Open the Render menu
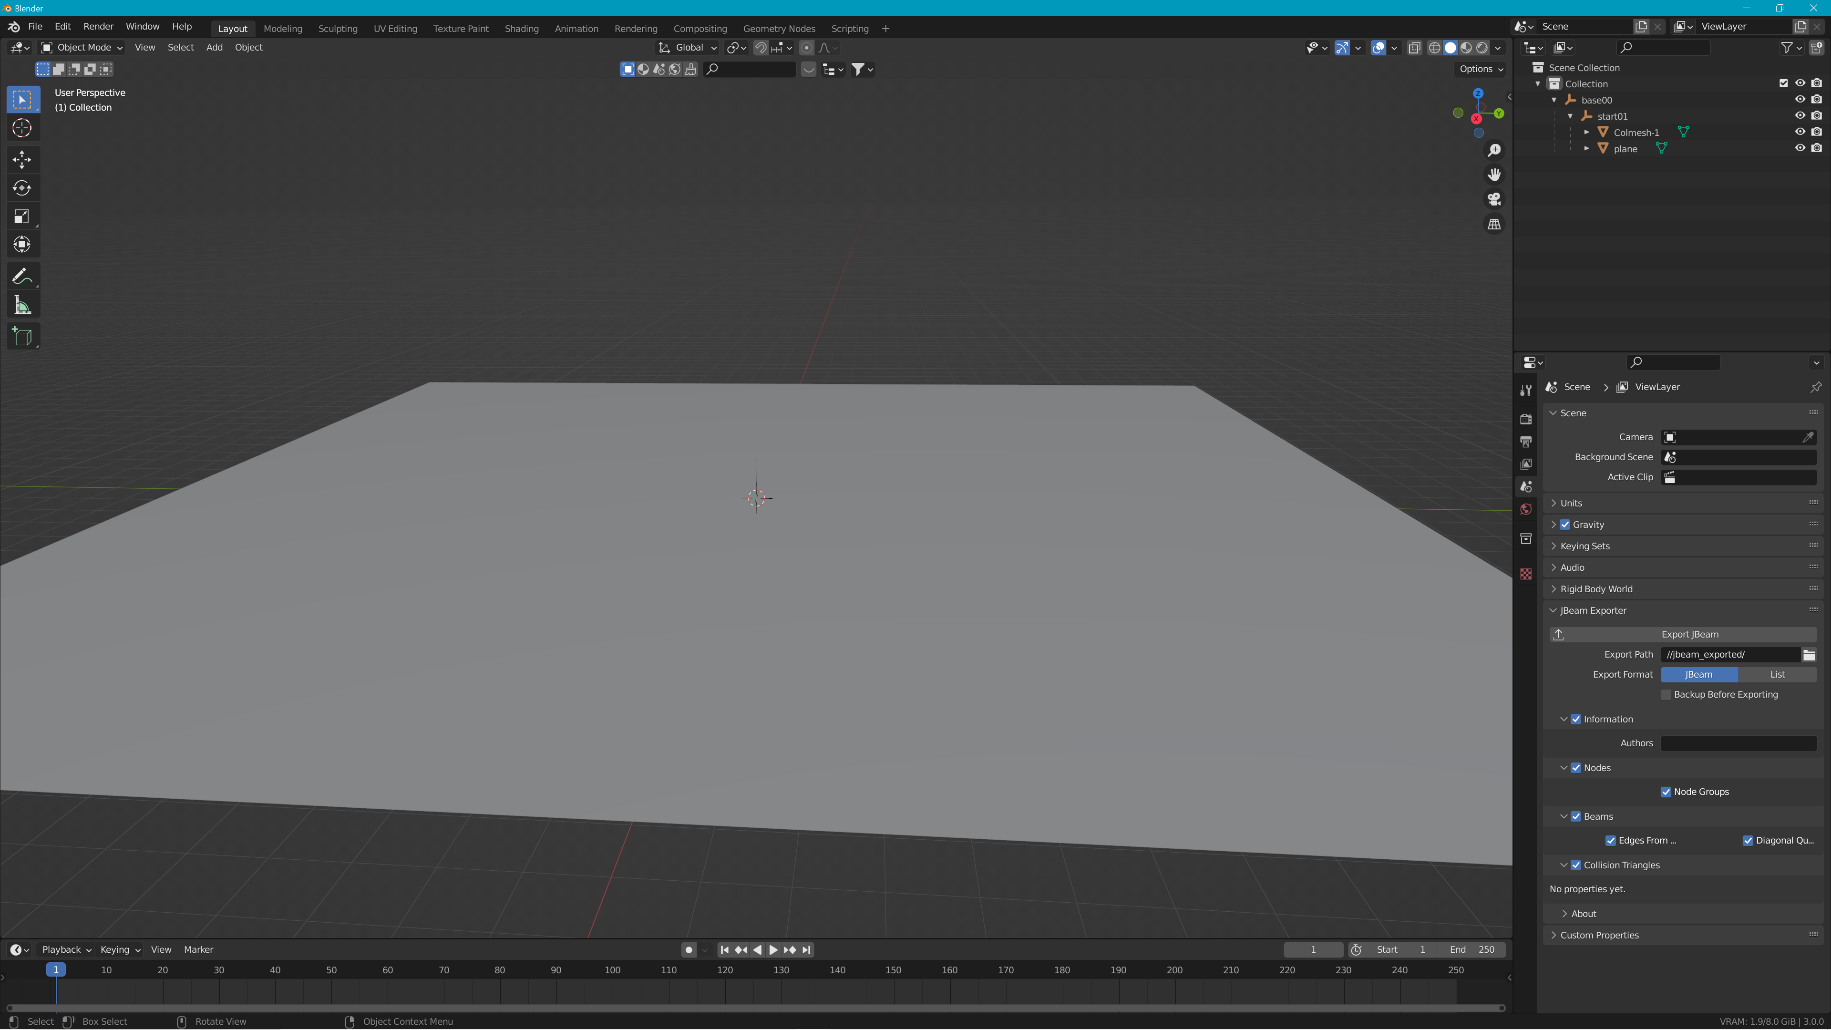Image resolution: width=1831 pixels, height=1030 pixels. 98,26
